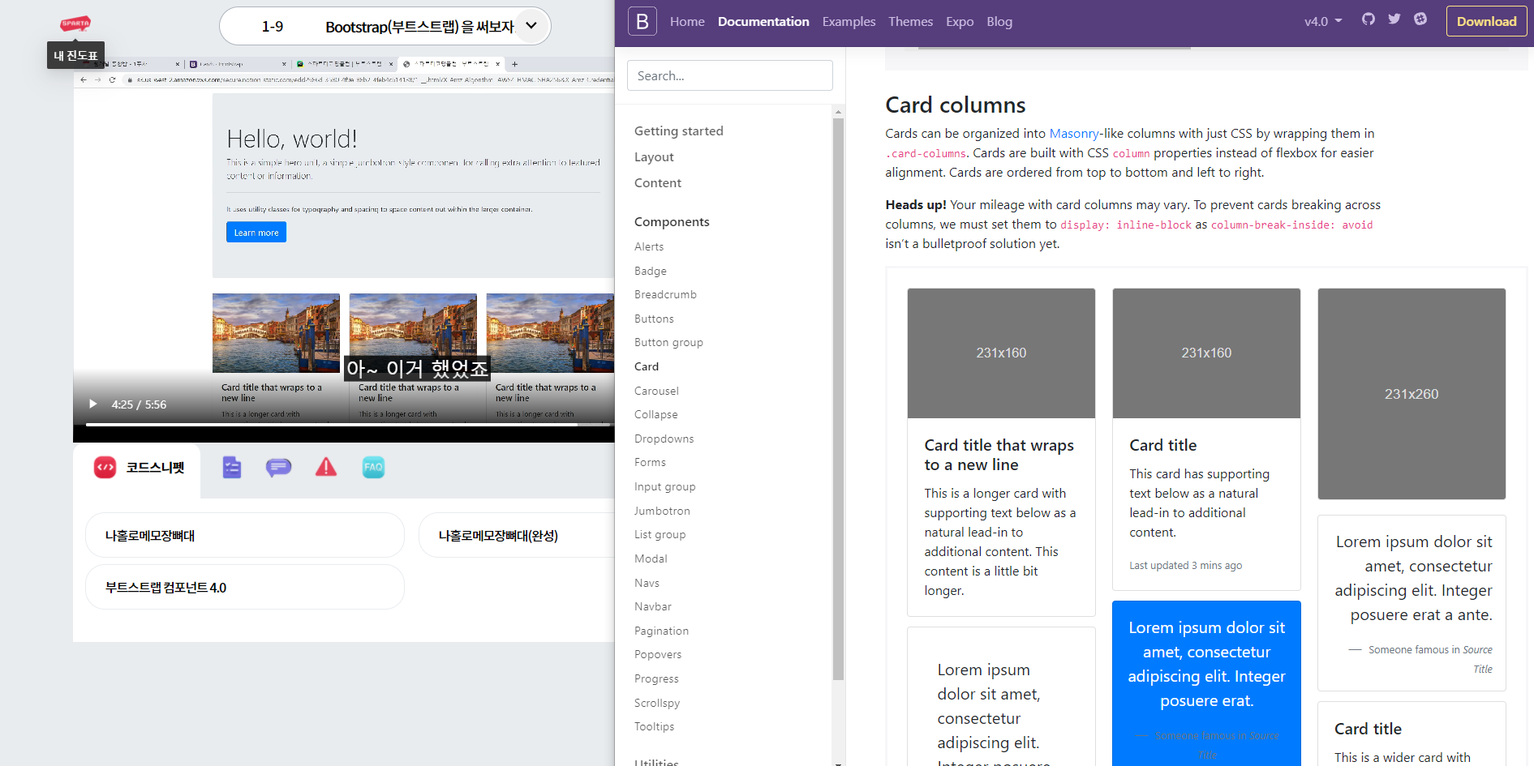Open Bootstrap GitHub icon link
Image resolution: width=1534 pixels, height=766 pixels.
point(1369,19)
